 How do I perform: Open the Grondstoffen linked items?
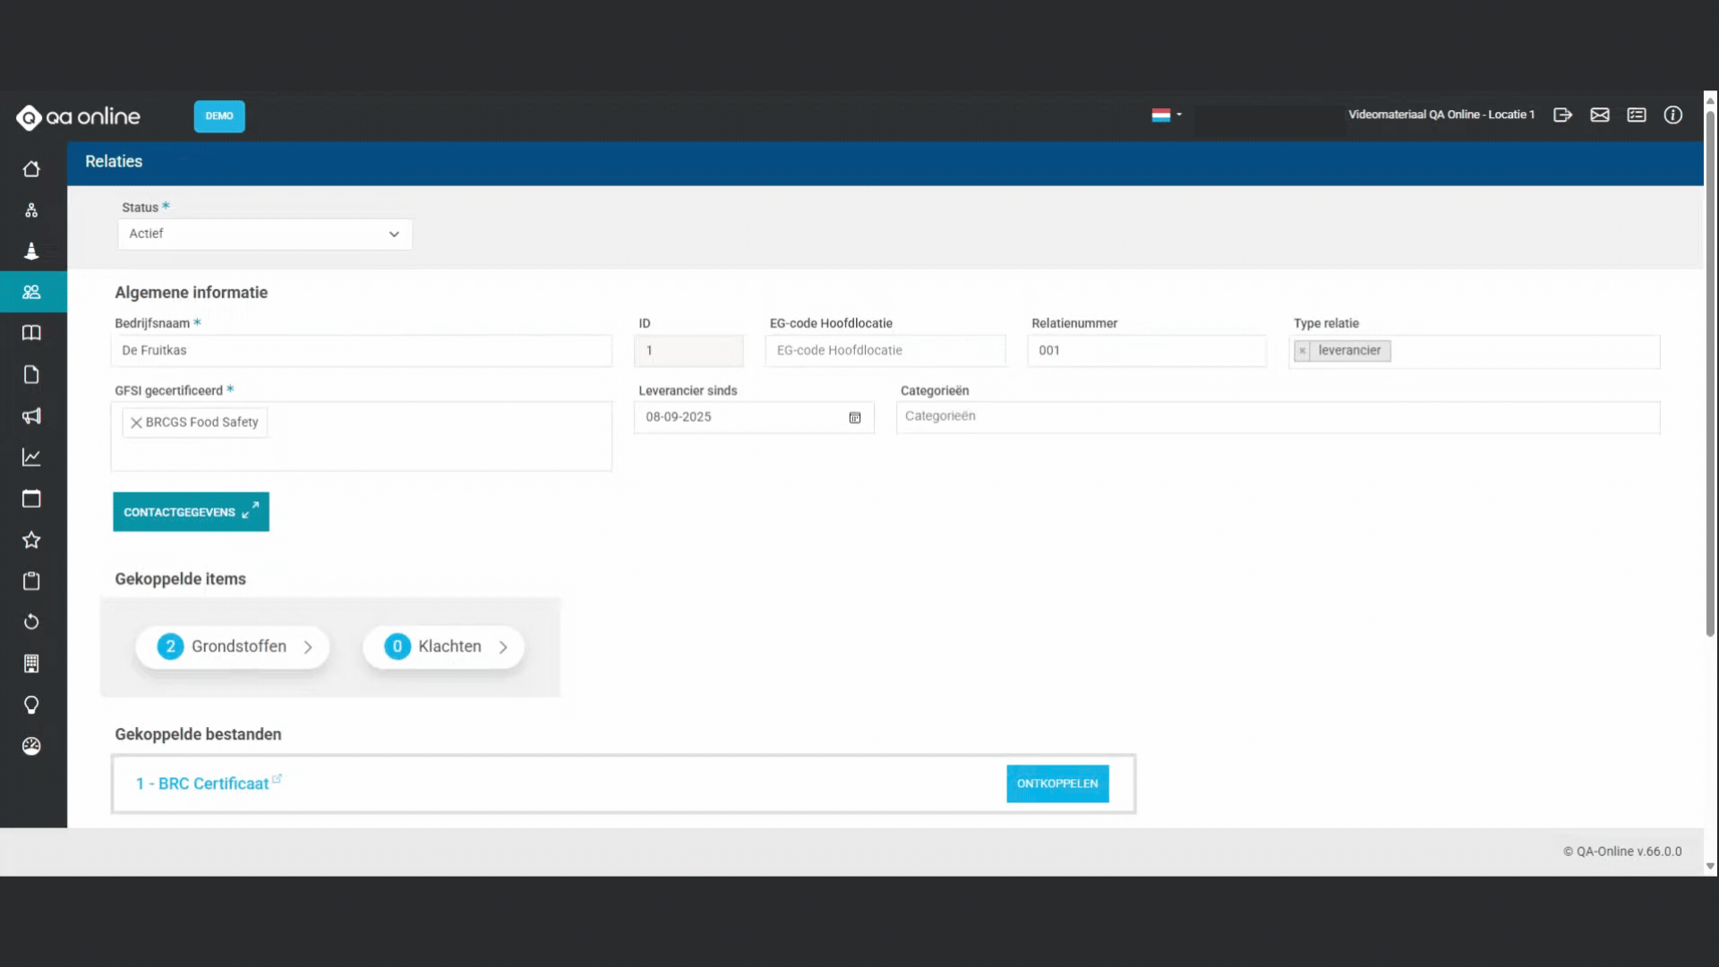233,646
